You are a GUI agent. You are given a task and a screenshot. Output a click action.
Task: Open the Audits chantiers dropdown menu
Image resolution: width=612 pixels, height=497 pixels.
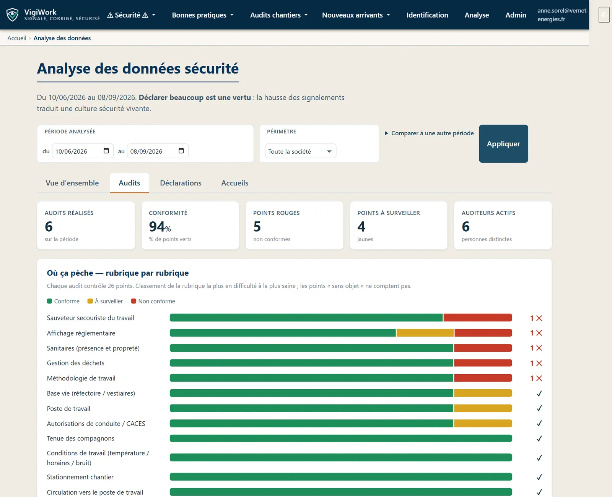click(279, 15)
